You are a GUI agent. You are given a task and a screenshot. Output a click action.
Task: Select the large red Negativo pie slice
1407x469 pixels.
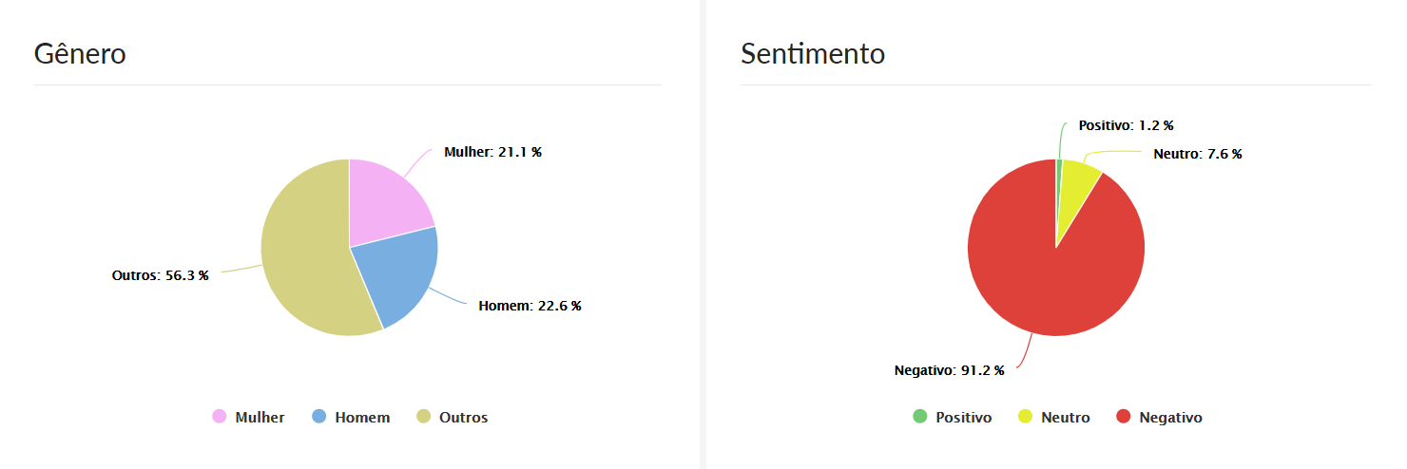tap(1046, 275)
